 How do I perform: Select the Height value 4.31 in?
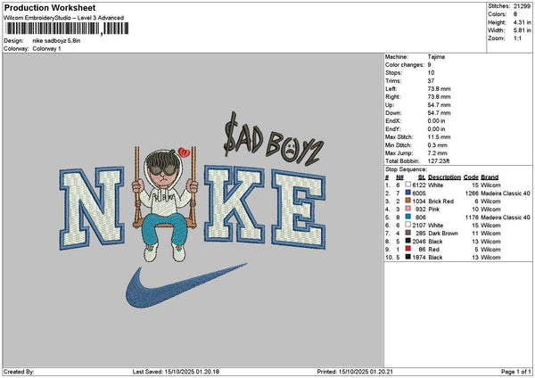coord(522,22)
